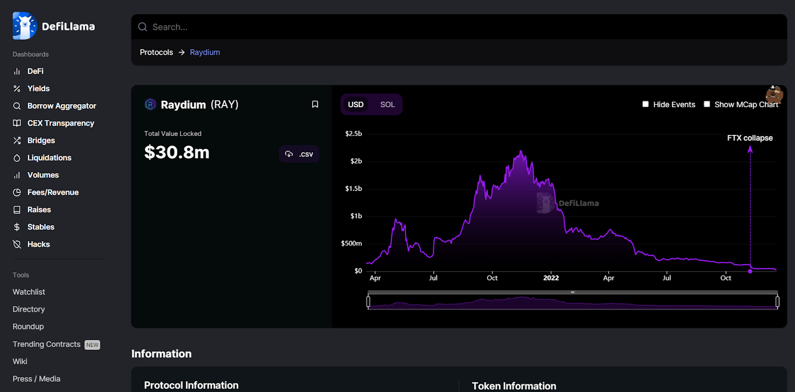This screenshot has height=392, width=795.
Task: Click the Yields percent icon
Action: click(x=17, y=89)
